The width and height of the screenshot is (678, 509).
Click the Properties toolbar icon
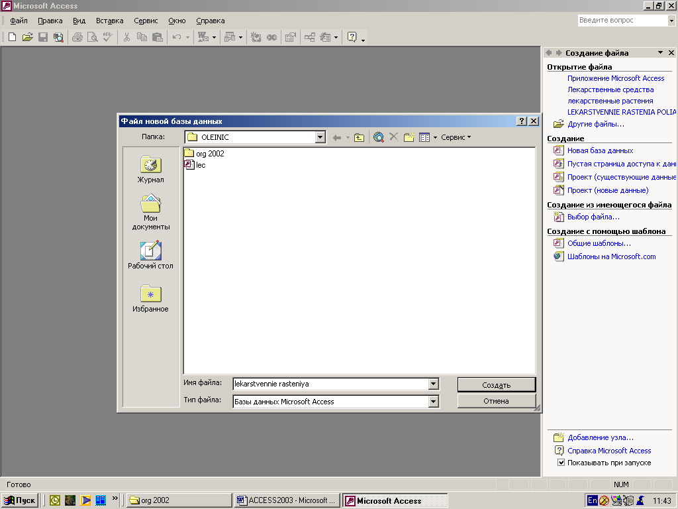(x=291, y=37)
